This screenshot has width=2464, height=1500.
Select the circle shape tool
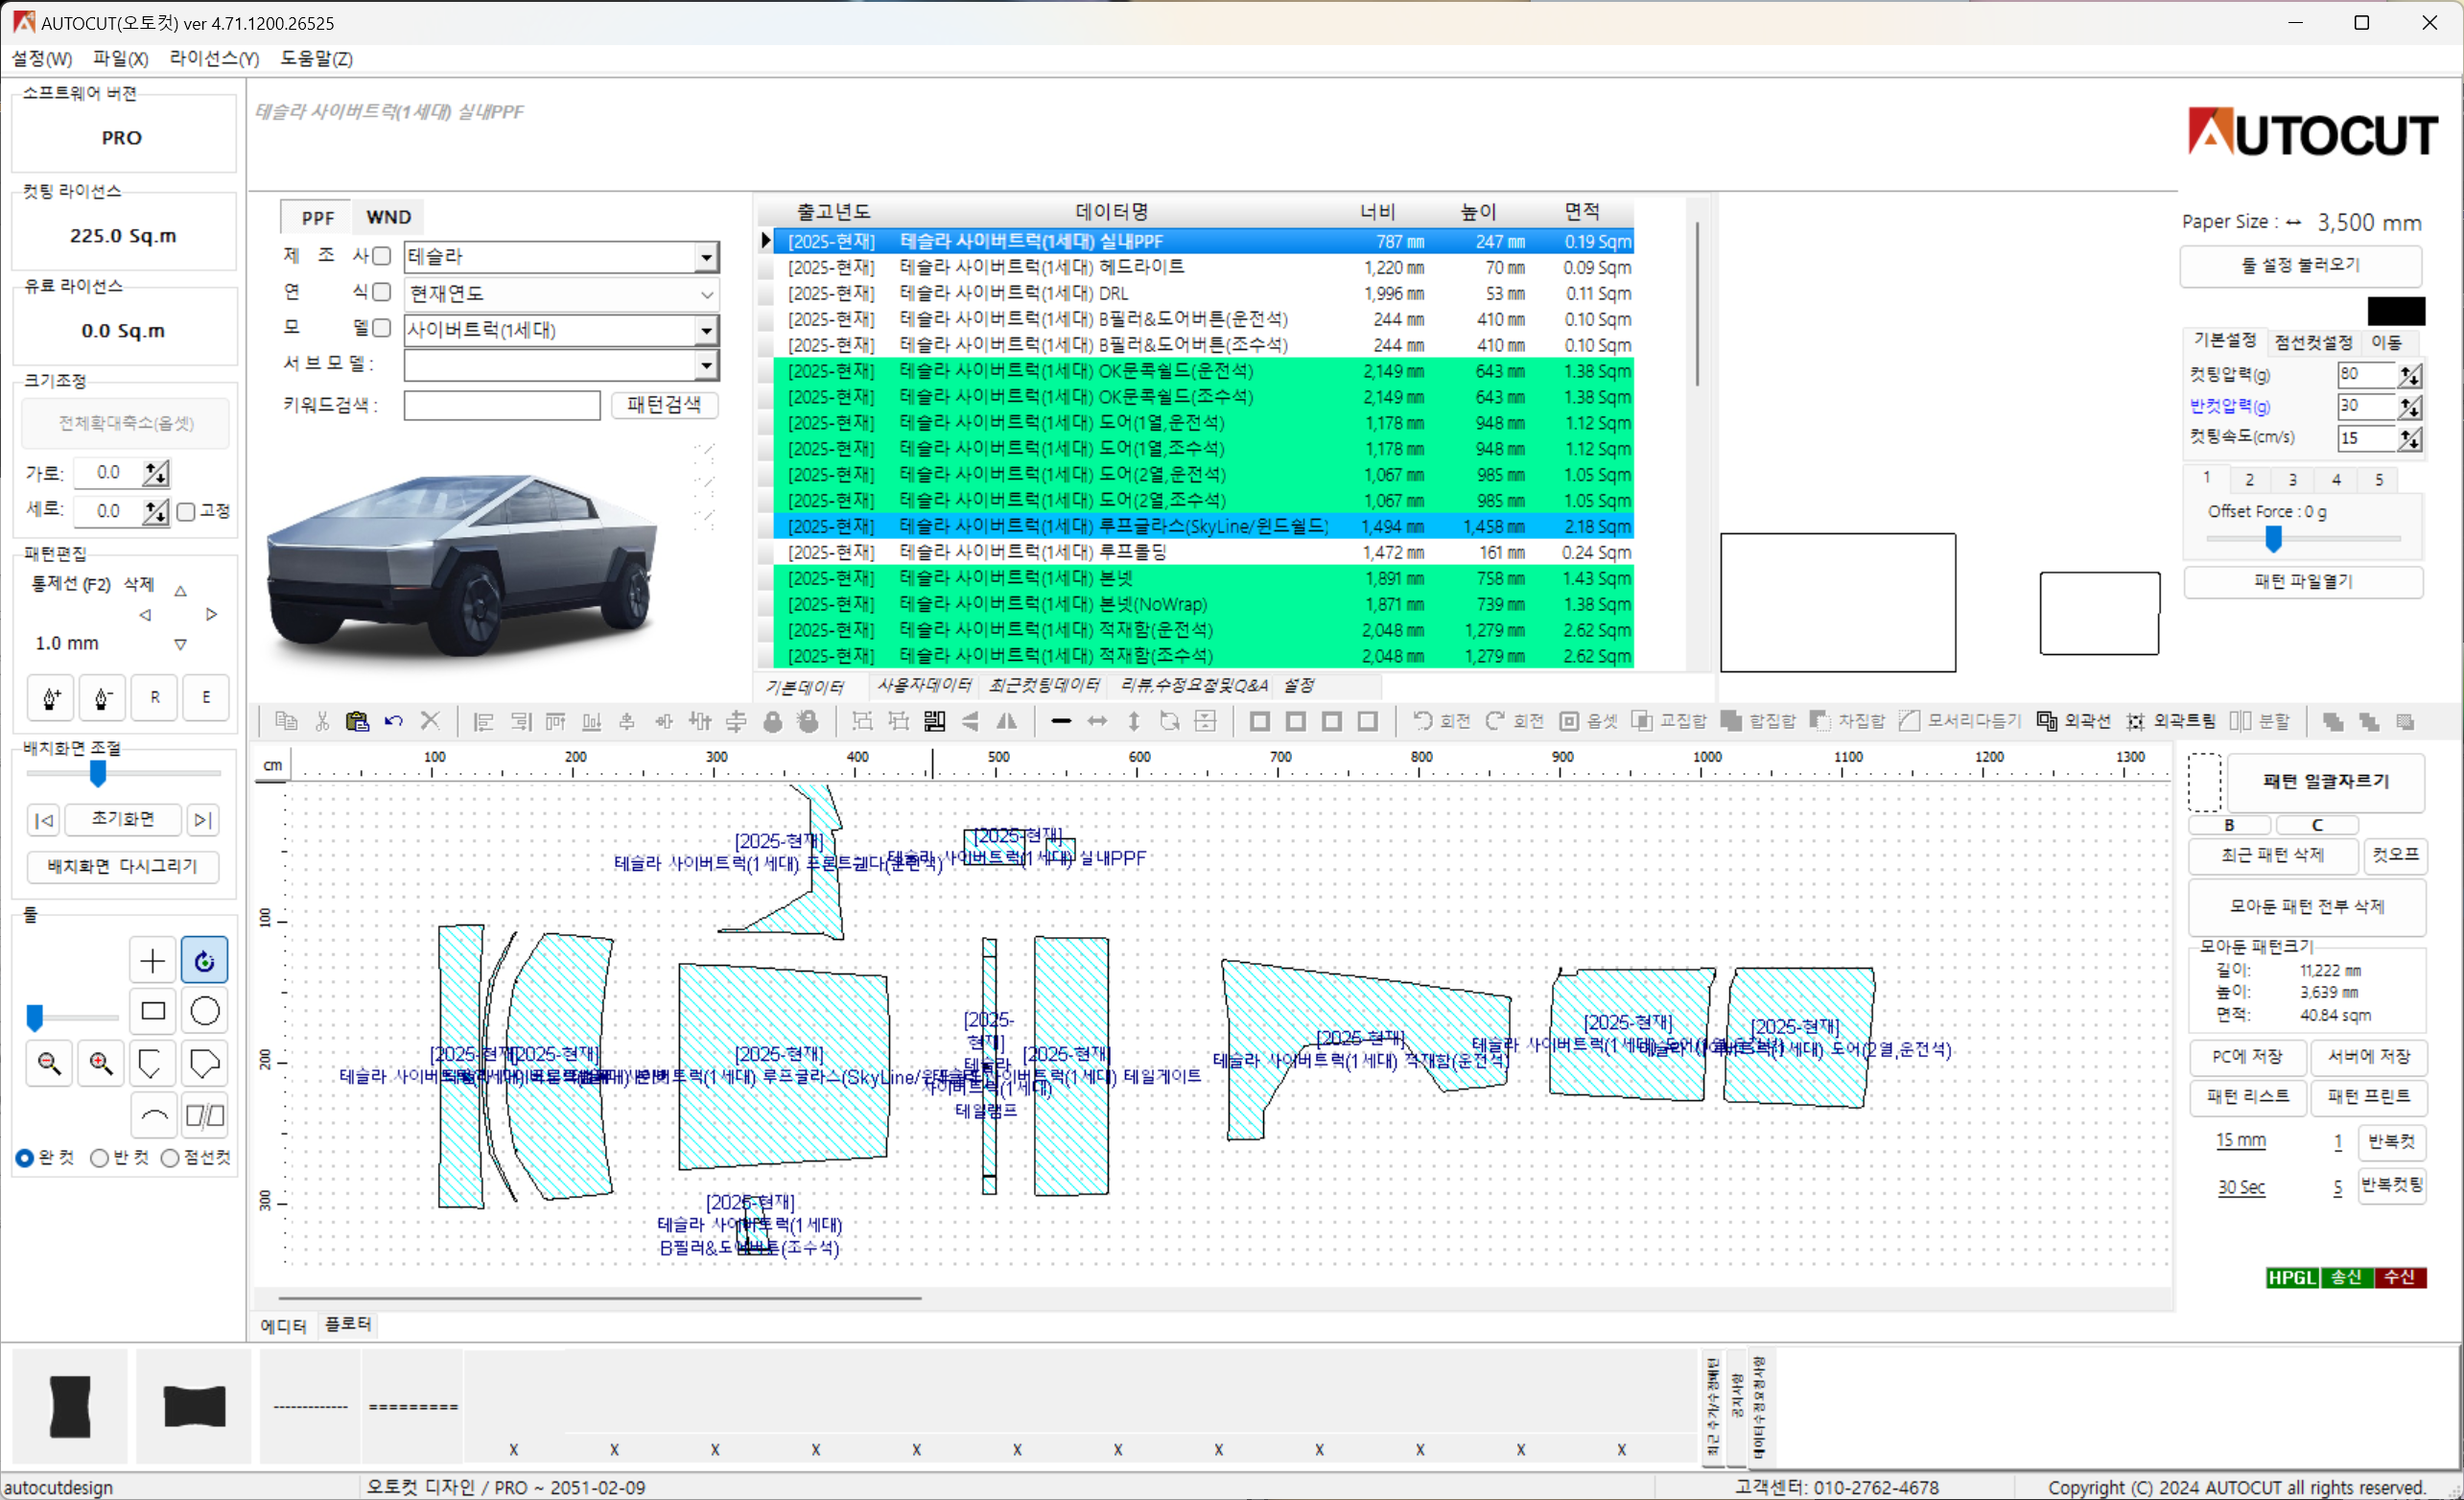click(205, 1011)
